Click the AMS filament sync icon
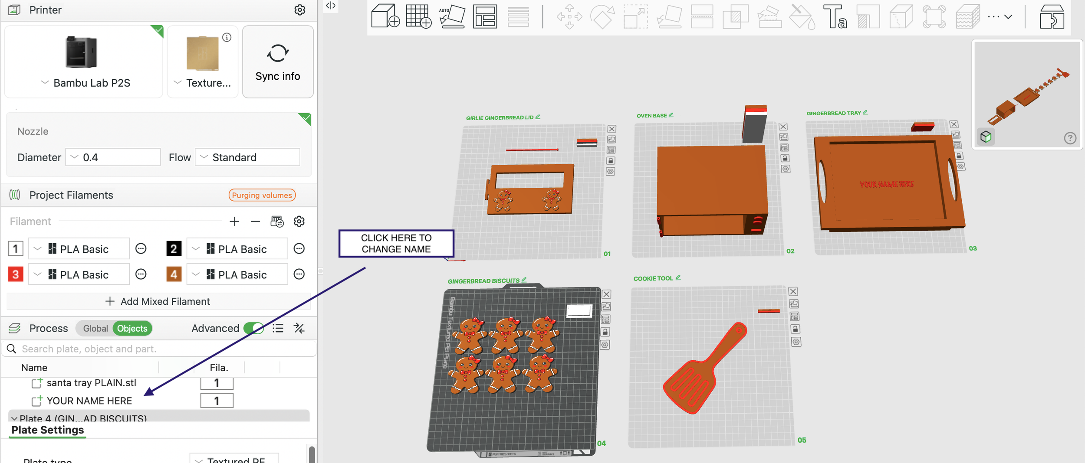Screen dimensions: 1085x463 [x=277, y=222]
